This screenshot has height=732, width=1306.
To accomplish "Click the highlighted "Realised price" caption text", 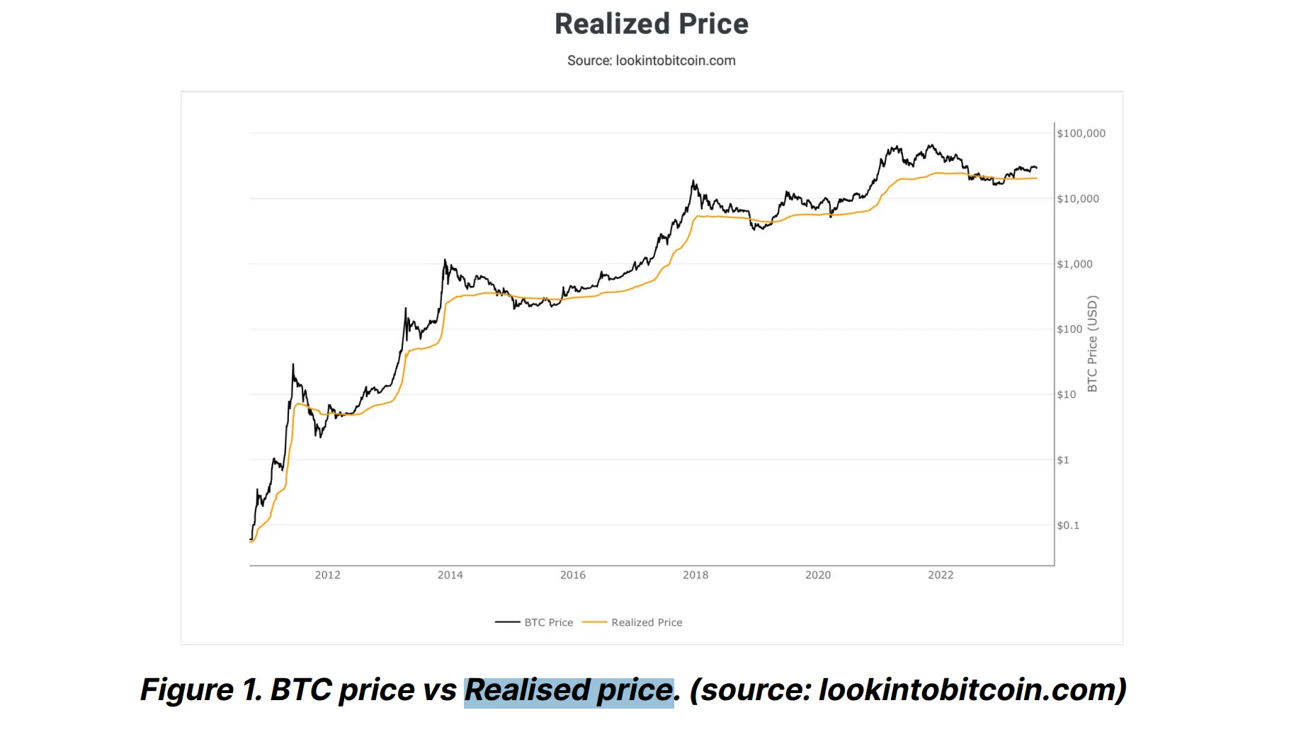I will point(569,690).
